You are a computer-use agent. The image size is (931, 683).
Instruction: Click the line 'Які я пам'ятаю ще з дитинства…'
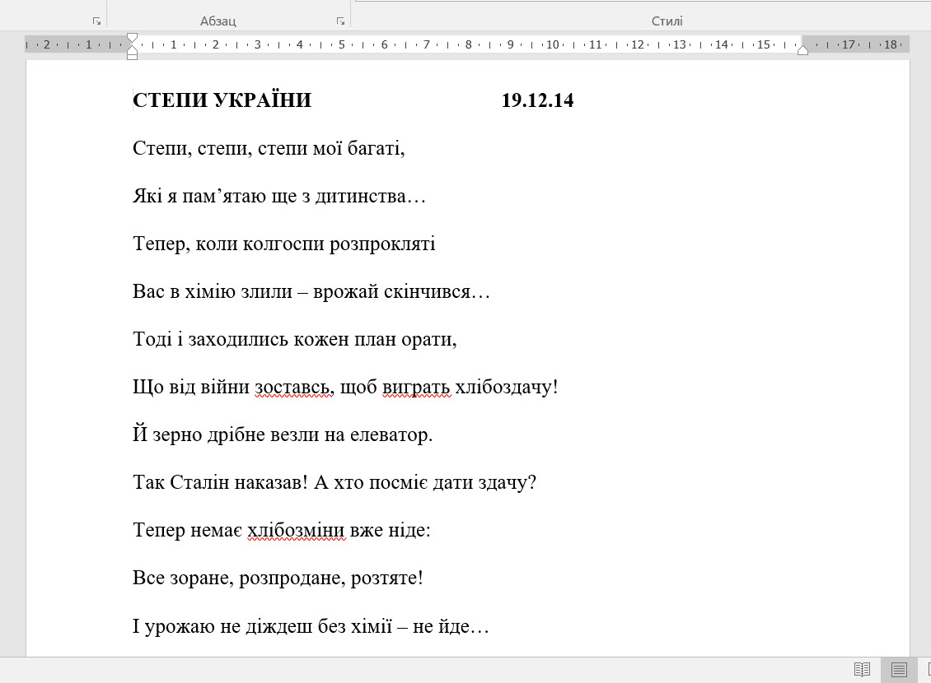pos(279,196)
